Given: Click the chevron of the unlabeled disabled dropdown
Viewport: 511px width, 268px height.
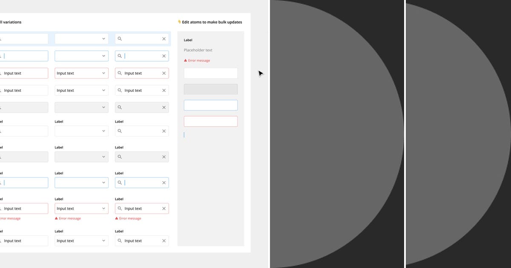Looking at the screenshot, I should pyautogui.click(x=103, y=108).
